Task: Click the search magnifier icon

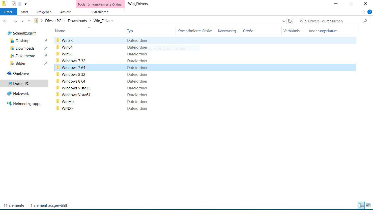Action: coord(365,21)
